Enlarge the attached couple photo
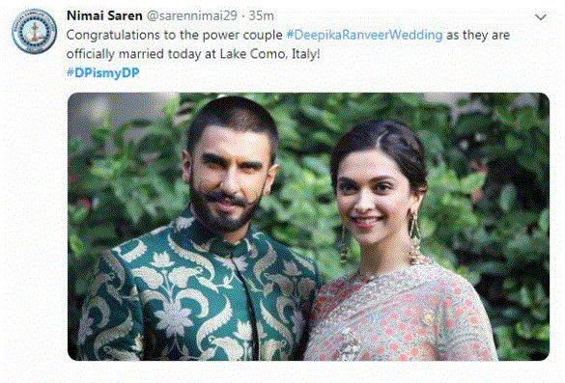Image resolution: width=565 pixels, height=383 pixels. pos(308,227)
